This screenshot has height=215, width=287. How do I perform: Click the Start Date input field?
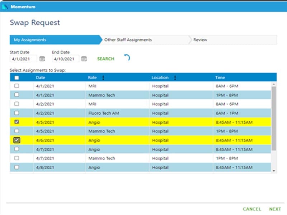(23, 59)
